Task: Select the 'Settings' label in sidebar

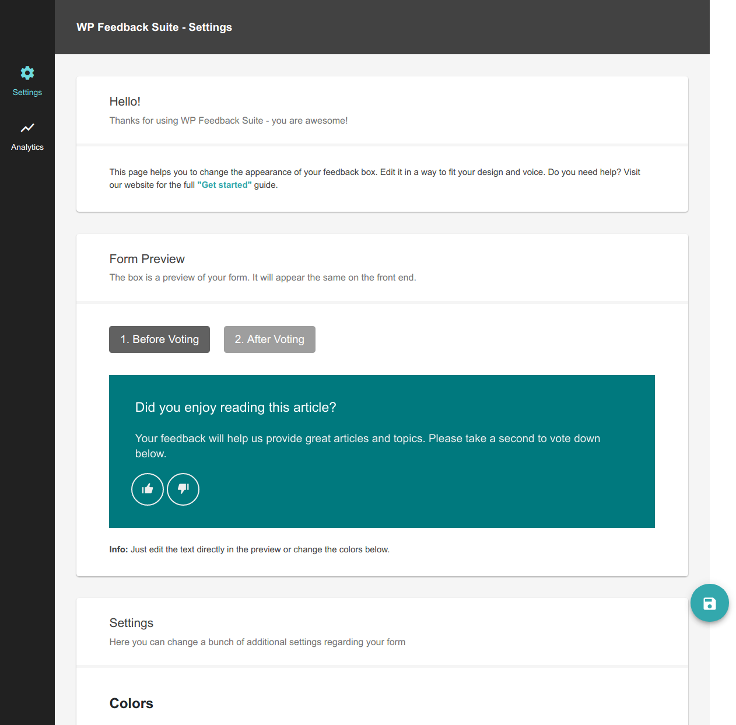Action: (27, 92)
